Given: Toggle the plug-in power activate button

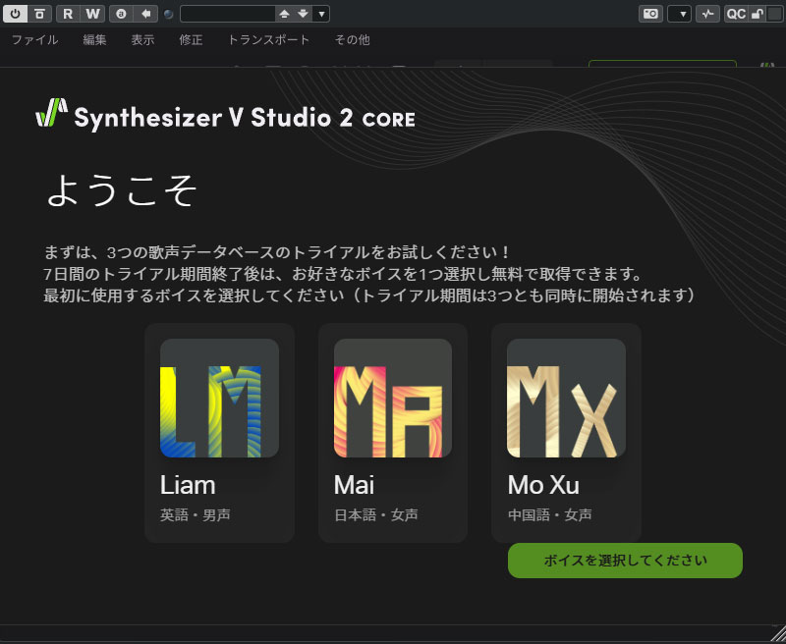Looking at the screenshot, I should tap(15, 14).
